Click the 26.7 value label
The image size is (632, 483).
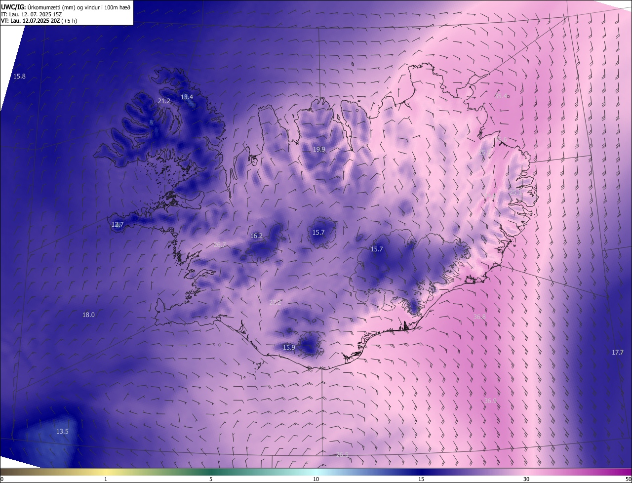tap(220, 244)
